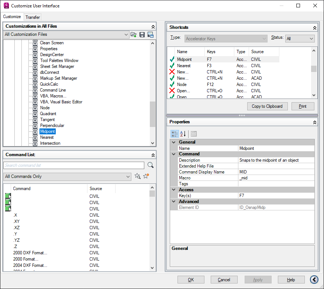
Task: Click the Copy to Clipboard button
Action: click(x=267, y=106)
